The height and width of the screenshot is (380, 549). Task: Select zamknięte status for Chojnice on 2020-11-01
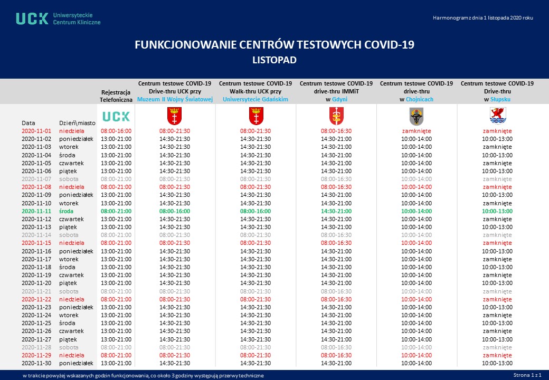pyautogui.click(x=417, y=131)
